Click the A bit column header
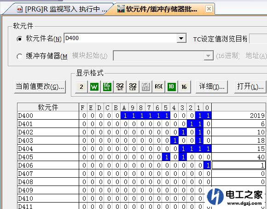The width and height of the screenshot is (267, 209). coord(125,107)
